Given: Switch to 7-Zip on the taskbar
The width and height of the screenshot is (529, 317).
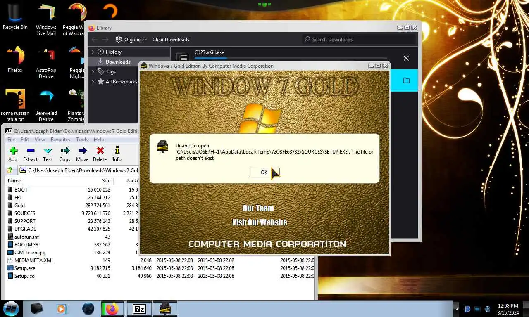Looking at the screenshot, I should coord(139,309).
